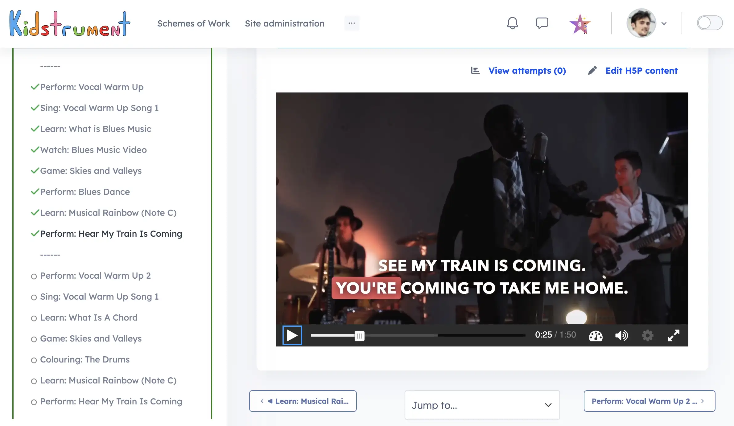Check completion circle for Colouring: The Drums
Image resolution: width=734 pixels, height=426 pixels.
click(34, 360)
